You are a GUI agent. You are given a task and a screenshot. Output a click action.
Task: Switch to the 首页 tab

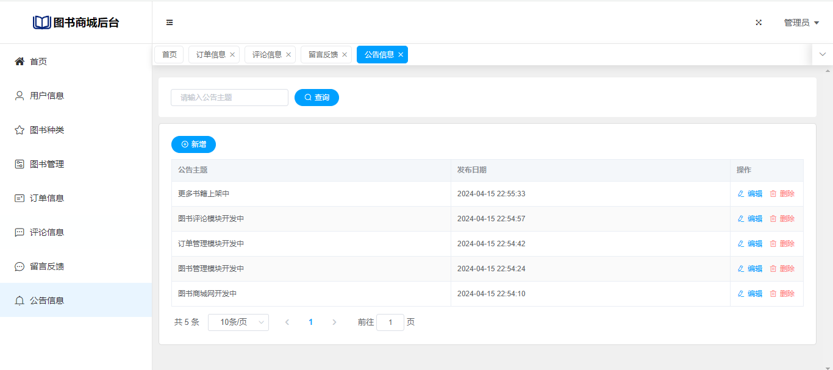169,55
